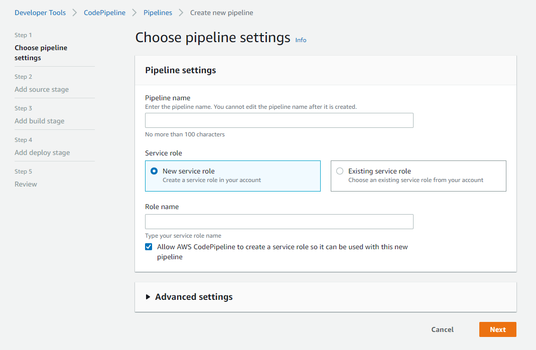Open the CodePipeline breadcrumb link
Screen dimensions: 536x350
pos(104,13)
